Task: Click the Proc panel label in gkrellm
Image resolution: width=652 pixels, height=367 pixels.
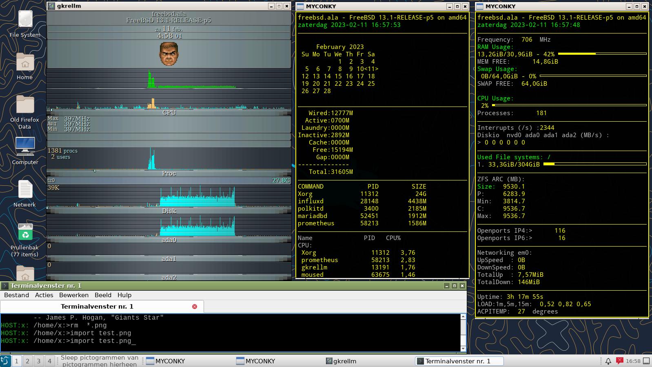Action: tap(169, 173)
